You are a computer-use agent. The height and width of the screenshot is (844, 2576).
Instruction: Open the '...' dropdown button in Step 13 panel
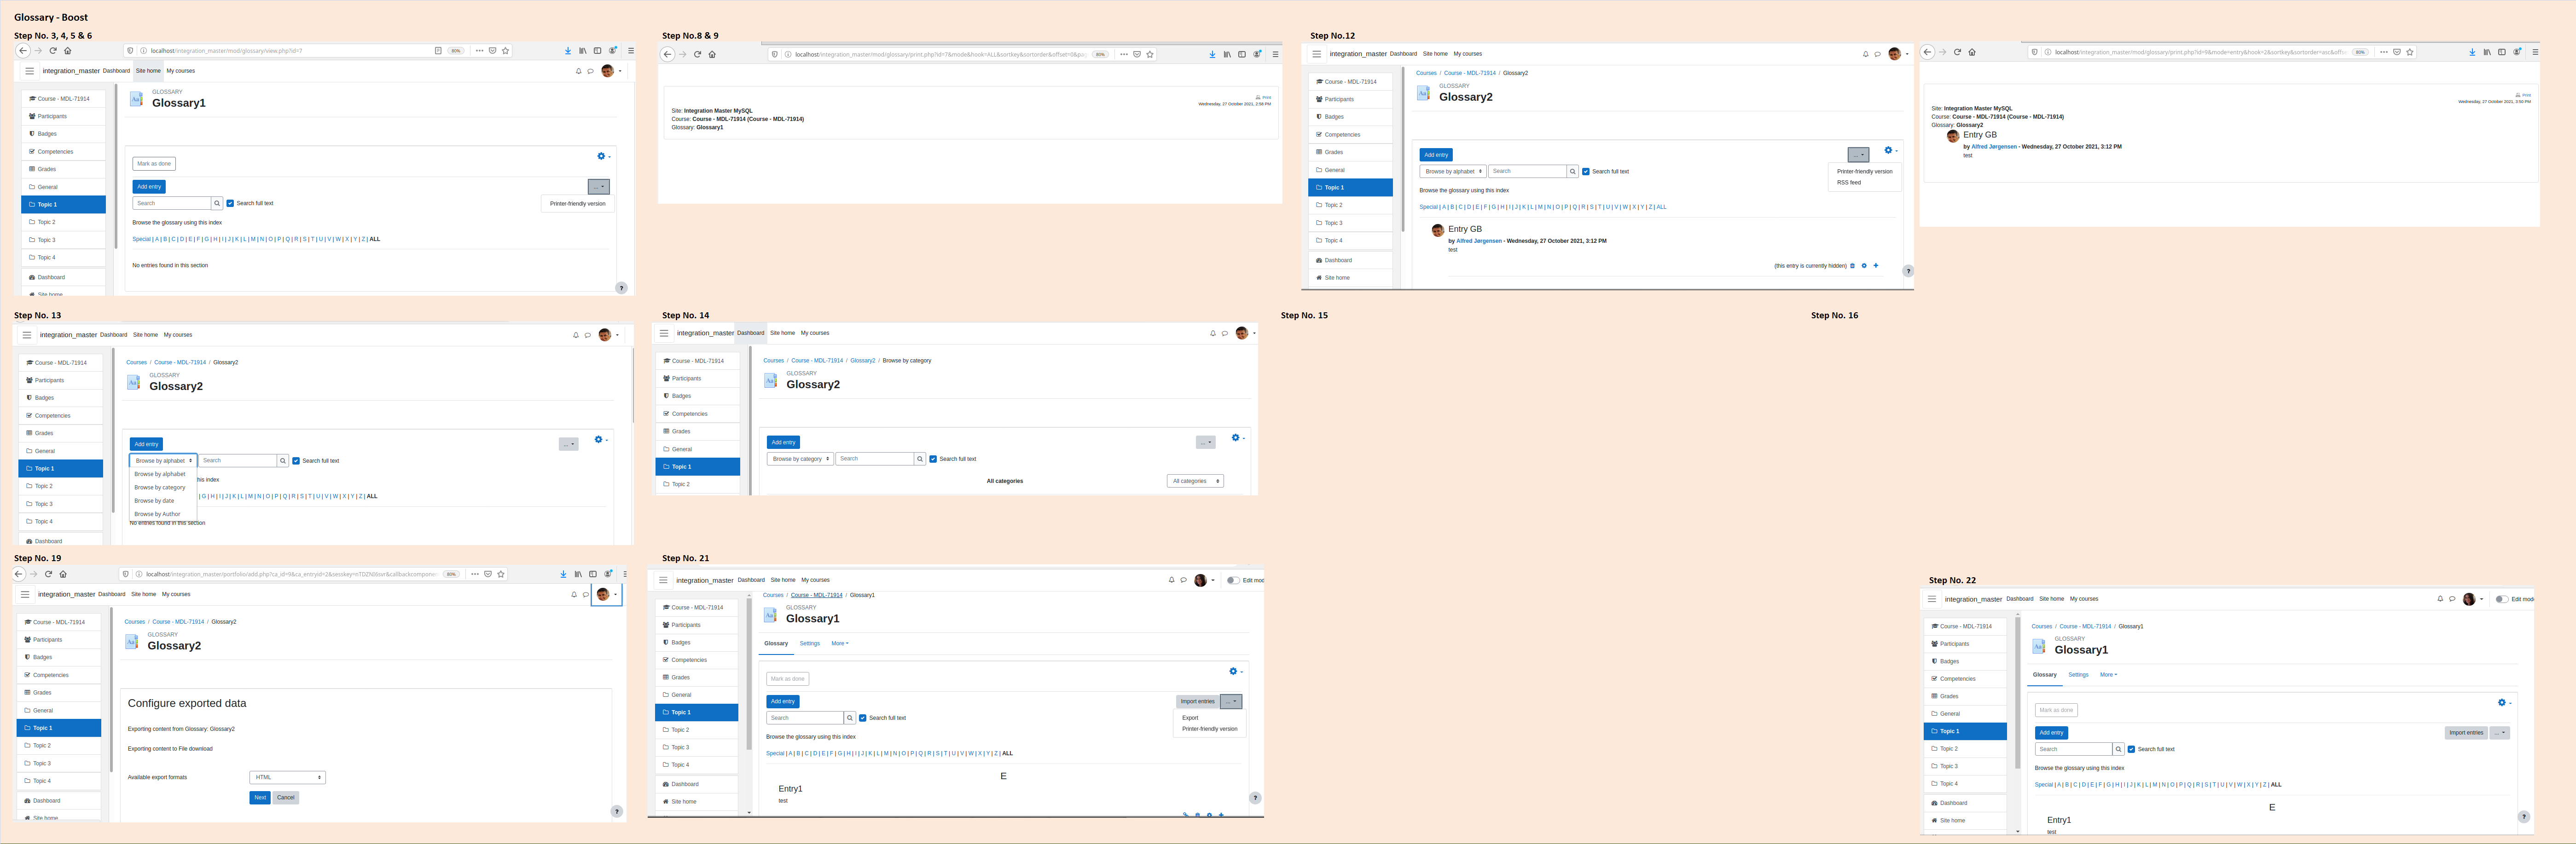coord(569,444)
